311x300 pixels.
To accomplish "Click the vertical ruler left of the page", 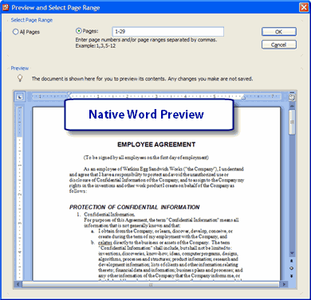I will (20, 193).
